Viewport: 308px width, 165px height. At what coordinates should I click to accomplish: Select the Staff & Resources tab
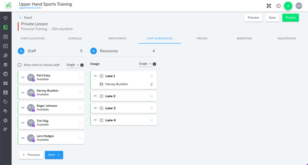160,39
